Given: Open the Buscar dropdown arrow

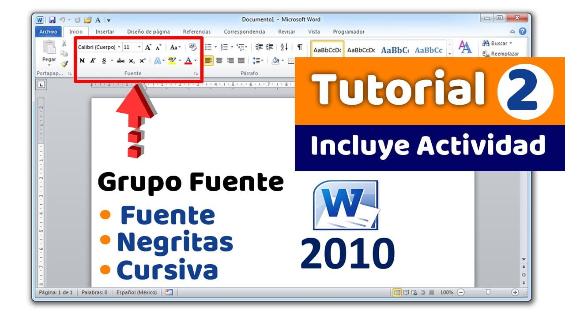Looking at the screenshot, I should [511, 43].
